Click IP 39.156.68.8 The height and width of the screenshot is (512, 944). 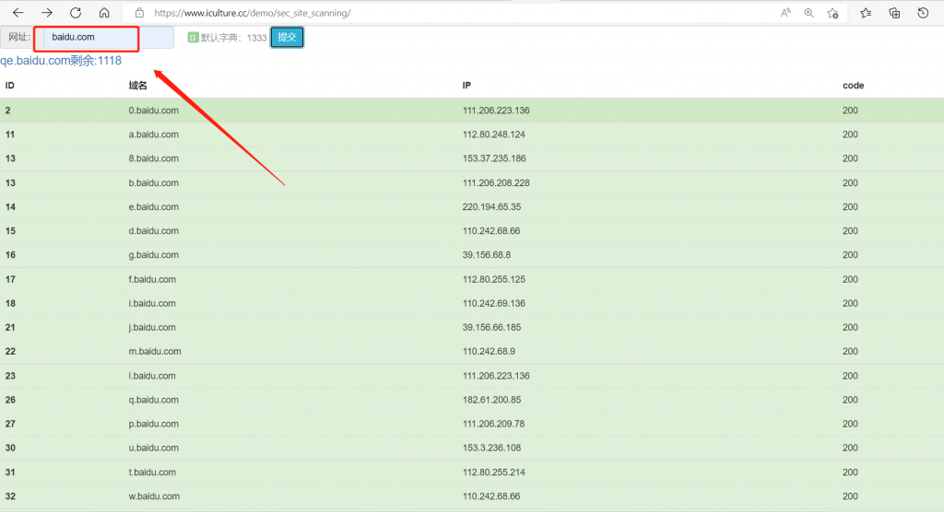pyautogui.click(x=487, y=255)
